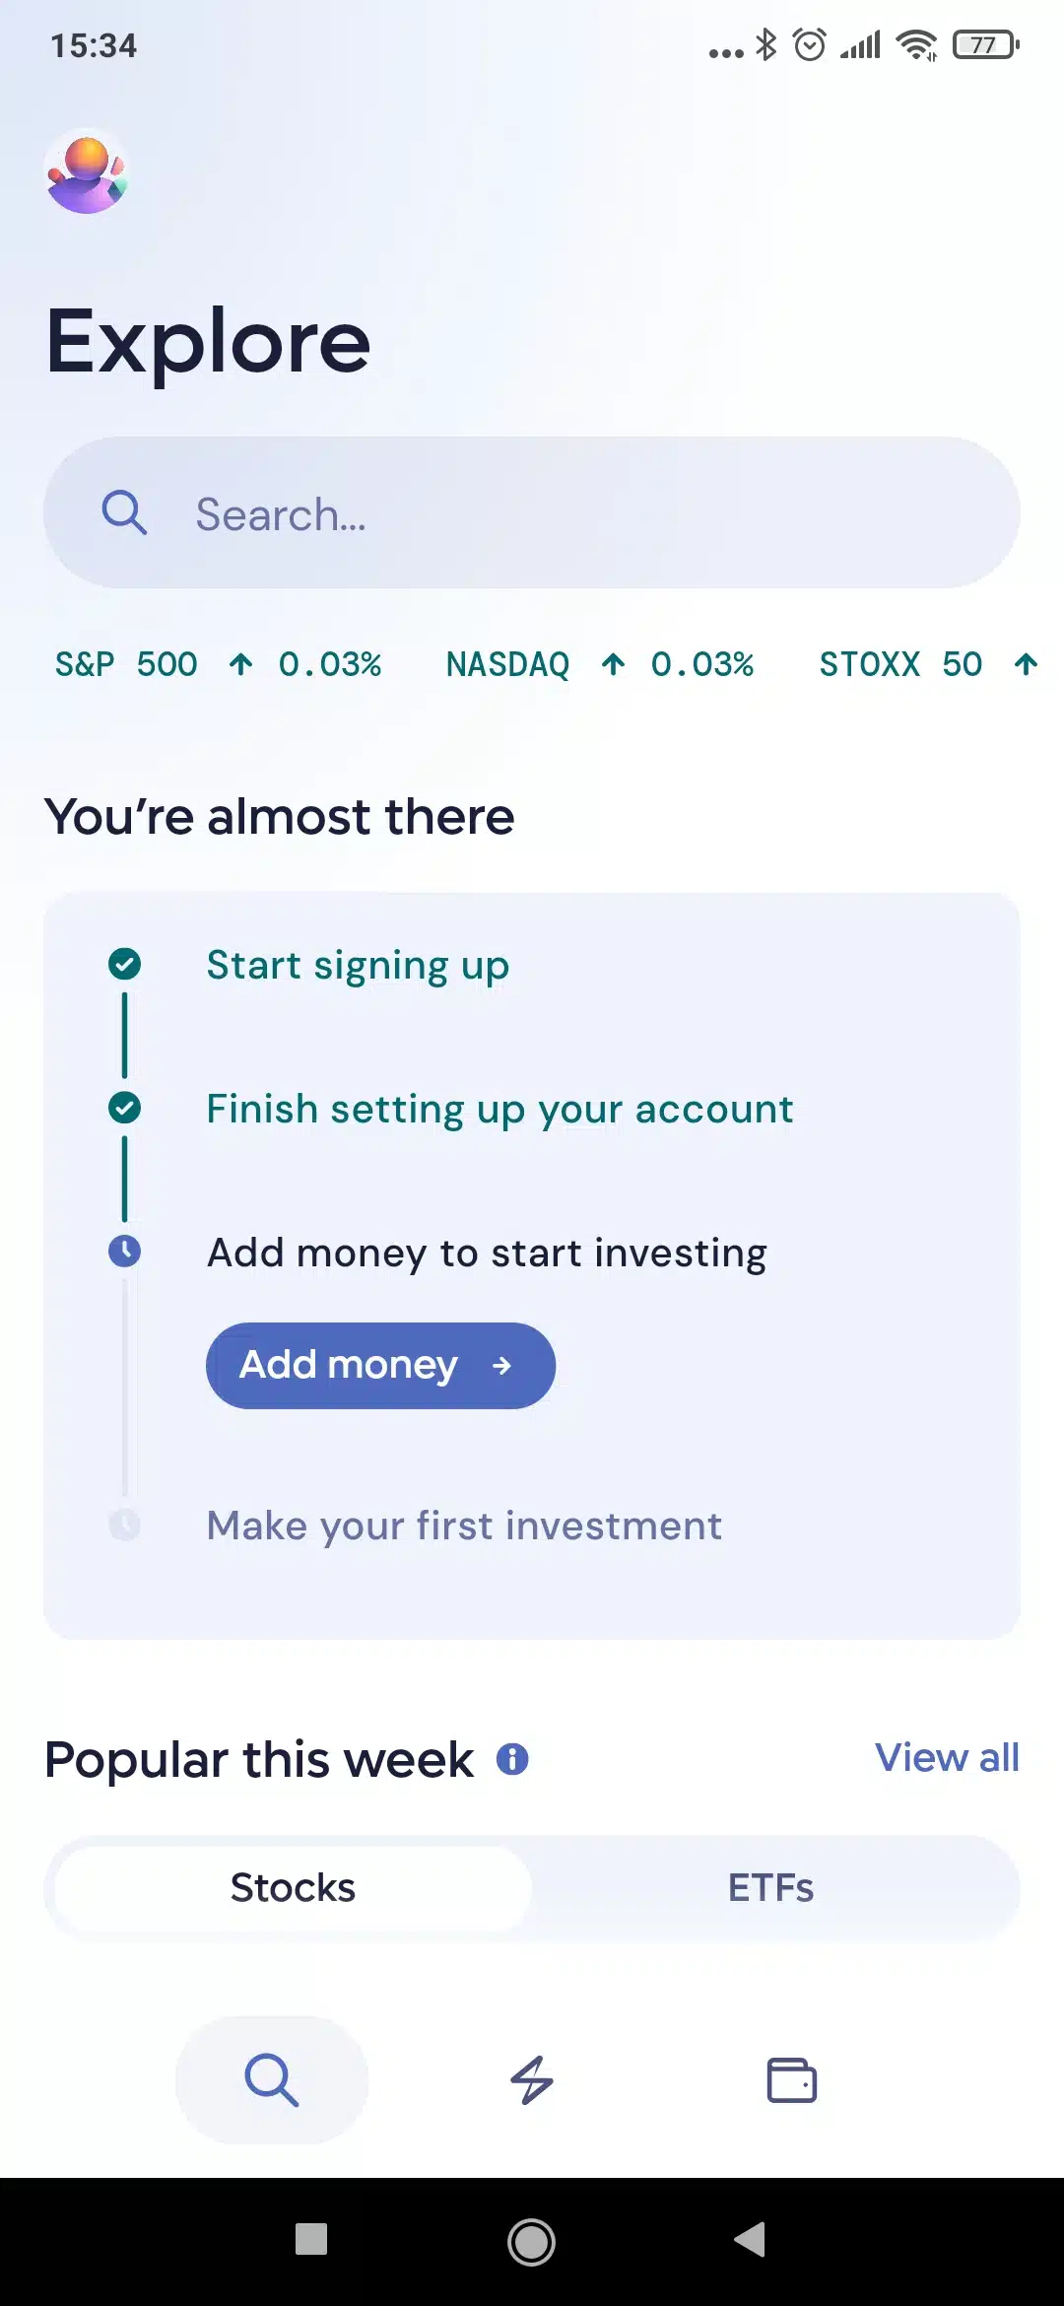Viewport: 1064px width, 2306px height.
Task: Tap the completed checkmark beside Start signing up
Action: [125, 965]
